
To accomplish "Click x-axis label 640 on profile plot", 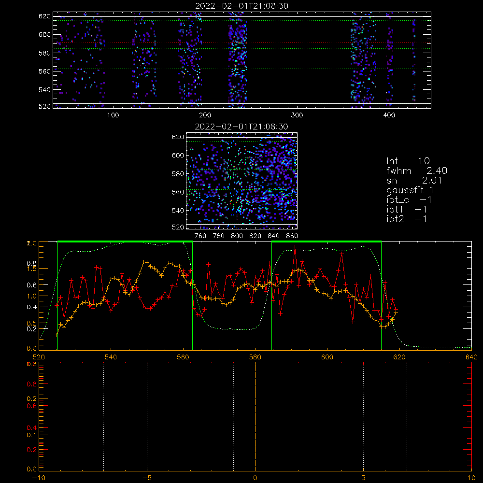I will coord(471,357).
